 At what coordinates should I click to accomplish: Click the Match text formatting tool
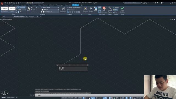click(x=29, y=9)
